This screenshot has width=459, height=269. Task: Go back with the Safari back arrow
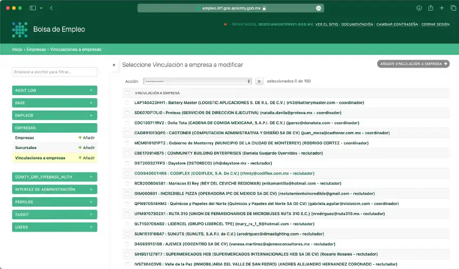[x=52, y=8]
